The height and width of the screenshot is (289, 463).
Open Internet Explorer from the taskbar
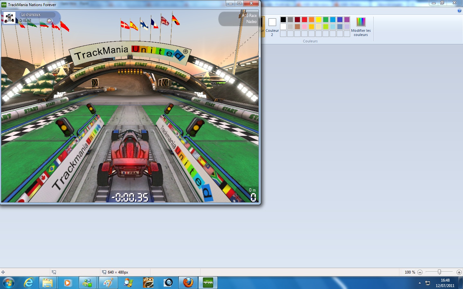coord(29,283)
